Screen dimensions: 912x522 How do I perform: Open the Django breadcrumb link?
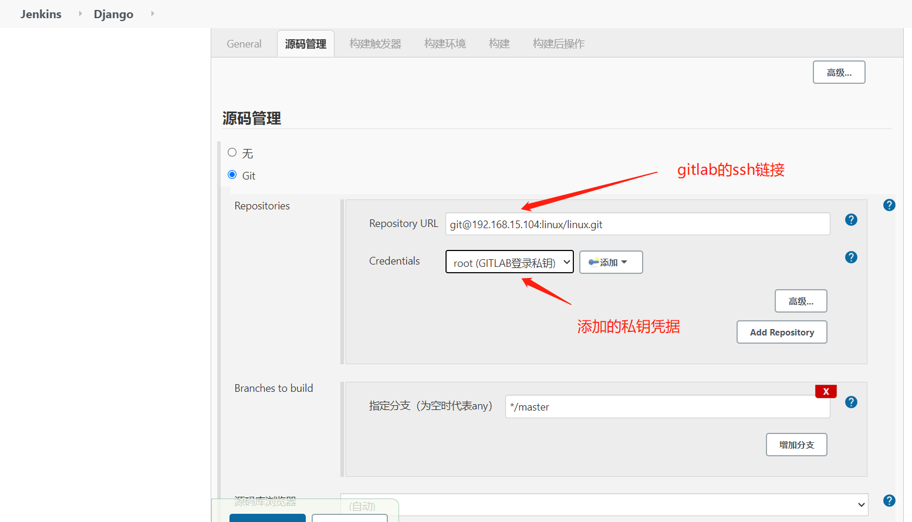114,14
